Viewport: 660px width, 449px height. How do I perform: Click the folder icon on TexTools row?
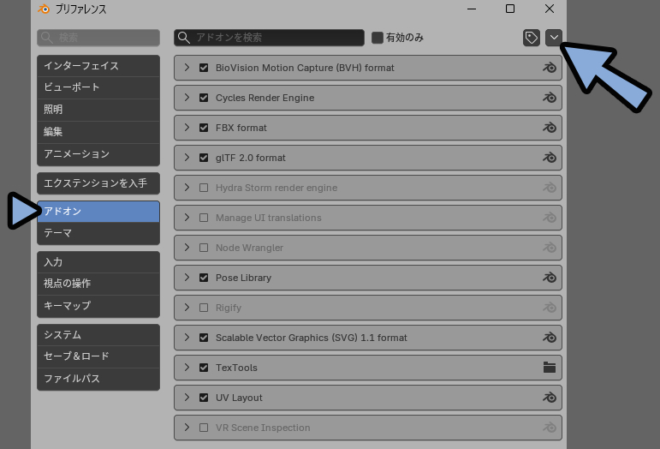coord(550,368)
